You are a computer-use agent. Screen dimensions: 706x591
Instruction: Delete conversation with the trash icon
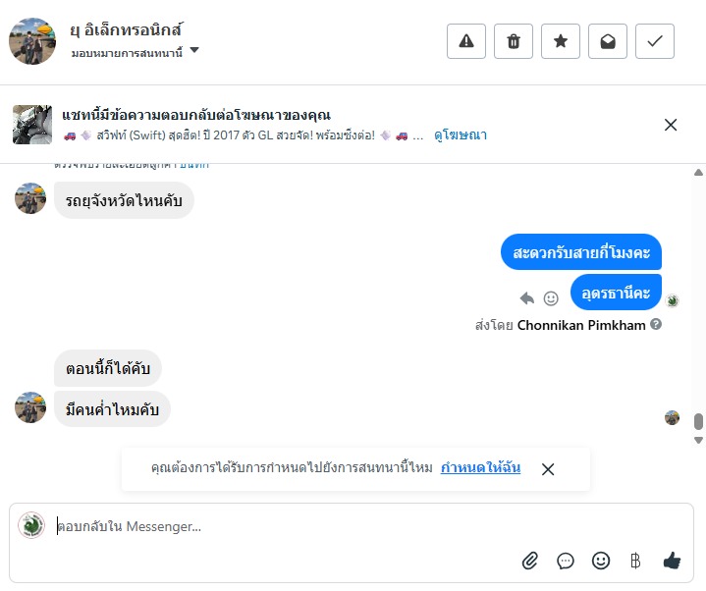click(x=514, y=41)
